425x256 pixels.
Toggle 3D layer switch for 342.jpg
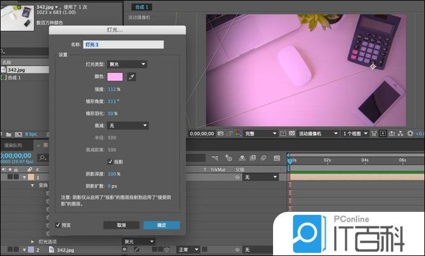(x=166, y=249)
